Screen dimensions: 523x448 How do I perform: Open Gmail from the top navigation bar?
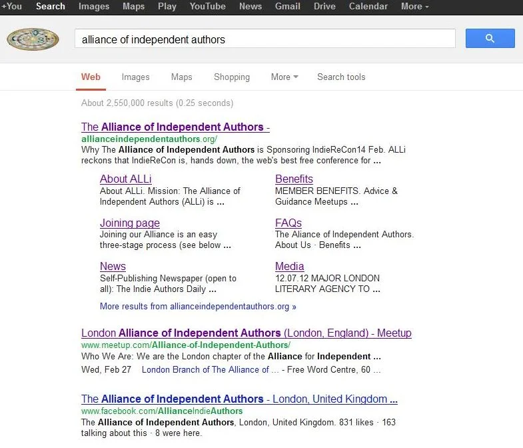(287, 7)
